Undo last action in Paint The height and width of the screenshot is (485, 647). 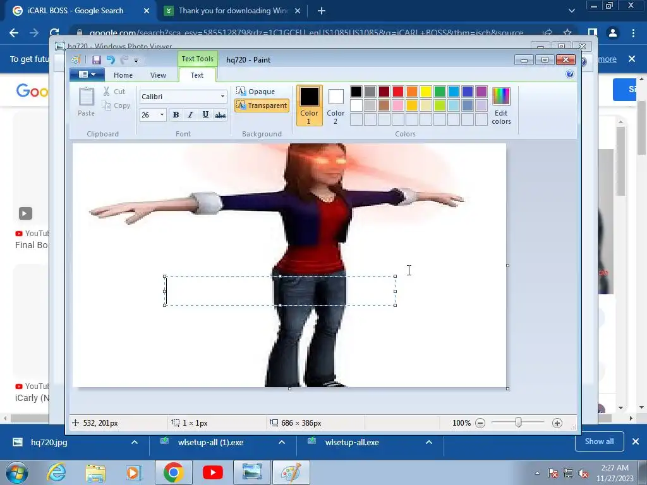(x=110, y=60)
